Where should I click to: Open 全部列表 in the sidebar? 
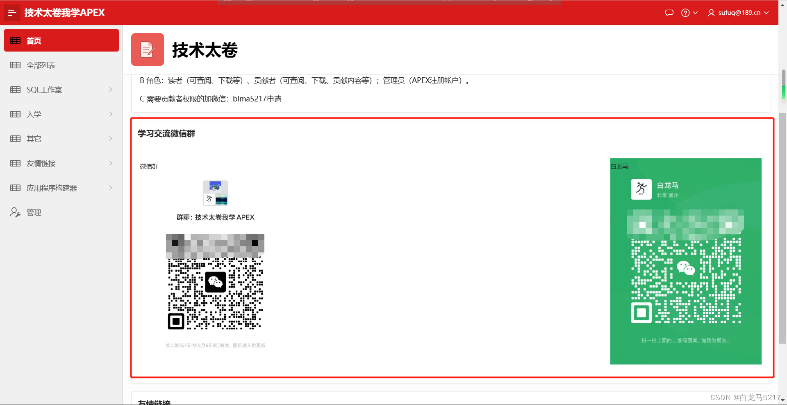(61, 65)
